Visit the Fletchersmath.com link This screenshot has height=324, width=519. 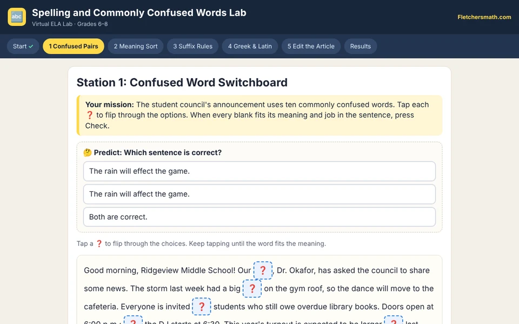pyautogui.click(x=484, y=17)
